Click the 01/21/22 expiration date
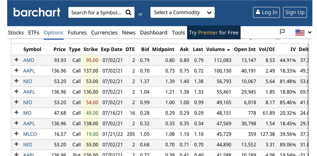This screenshot has height=156, width=317. click(113, 134)
